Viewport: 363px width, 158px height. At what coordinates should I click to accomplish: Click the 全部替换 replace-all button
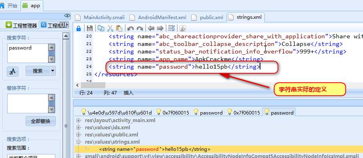(x=40, y=121)
